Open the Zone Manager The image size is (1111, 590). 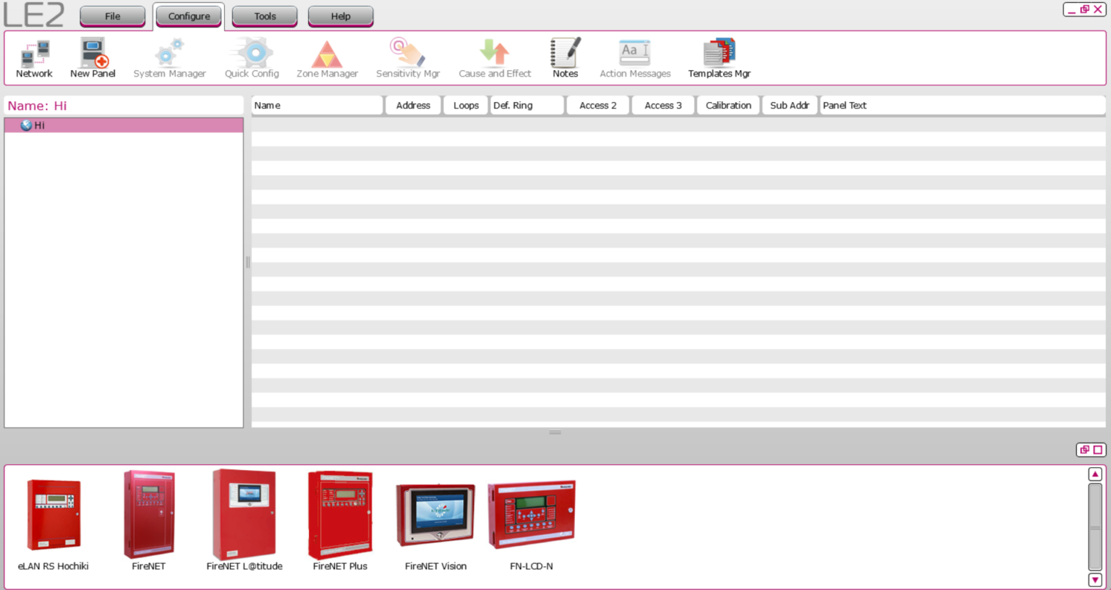click(x=327, y=56)
